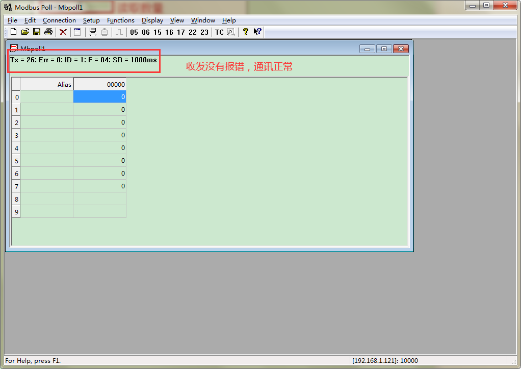Create a new Modbus Poll document
The width and height of the screenshot is (521, 369).
click(13, 32)
